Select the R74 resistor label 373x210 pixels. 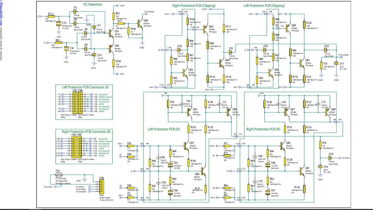click(324, 142)
